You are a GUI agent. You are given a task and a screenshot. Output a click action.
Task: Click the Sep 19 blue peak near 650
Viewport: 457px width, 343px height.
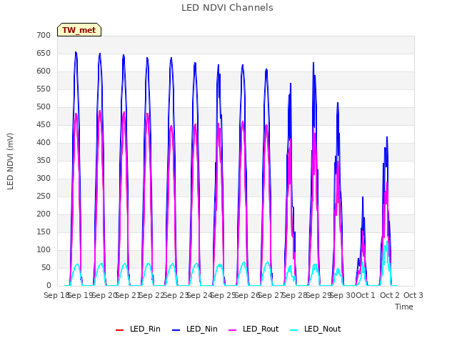tap(76, 52)
